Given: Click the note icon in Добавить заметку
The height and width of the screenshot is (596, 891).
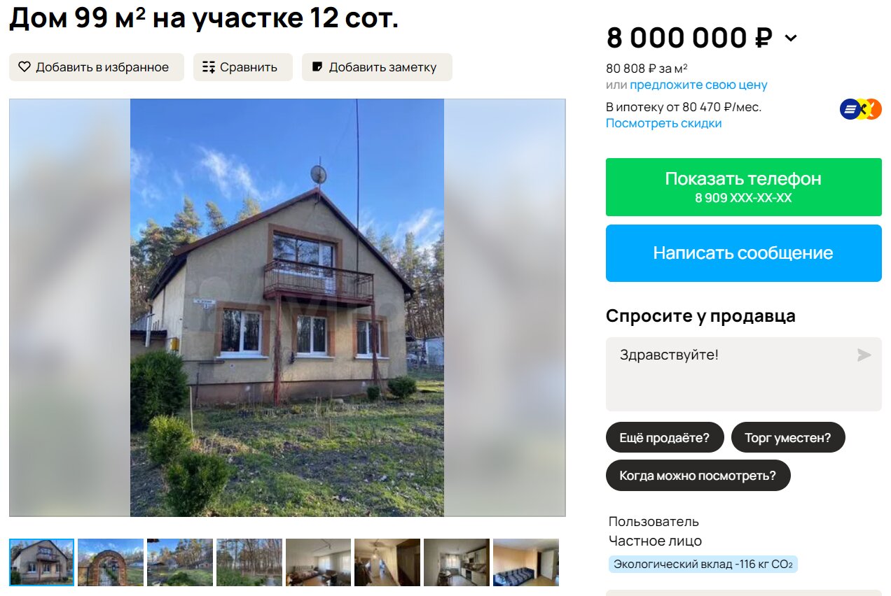Looking at the screenshot, I should 317,67.
